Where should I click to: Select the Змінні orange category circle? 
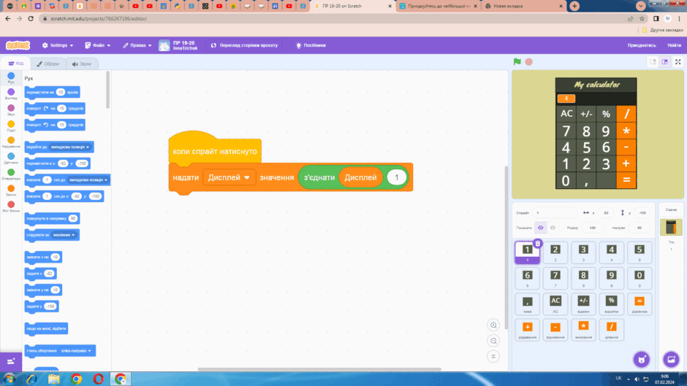11,188
